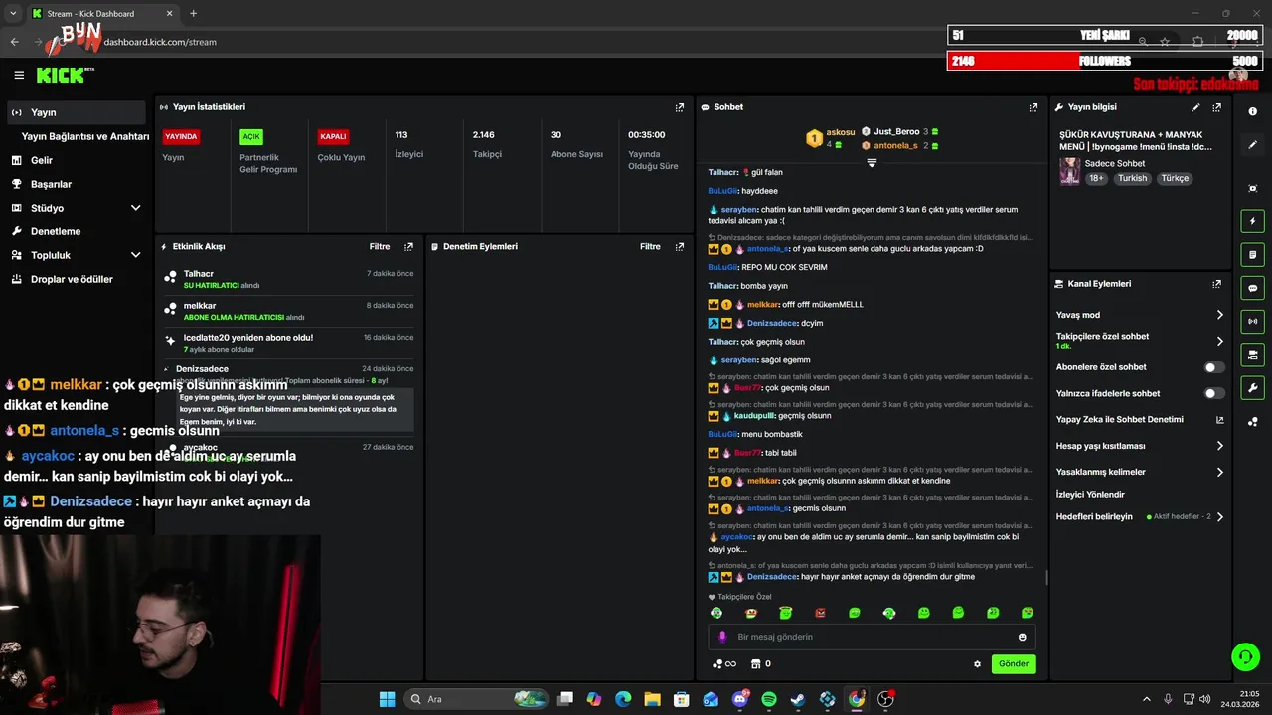This screenshot has height=715, width=1272.
Task: Click İzleyici Yönlendir option
Action: tap(1090, 494)
